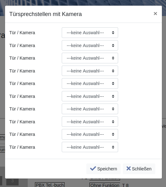Click the up-down arrows of the first dropdown
This screenshot has width=166, height=187.
point(113,33)
